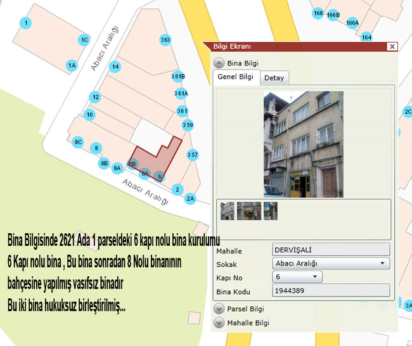Open the Sokak dropdown showing Abacı Aralığı
This screenshot has height=346, width=412.
pos(330,263)
